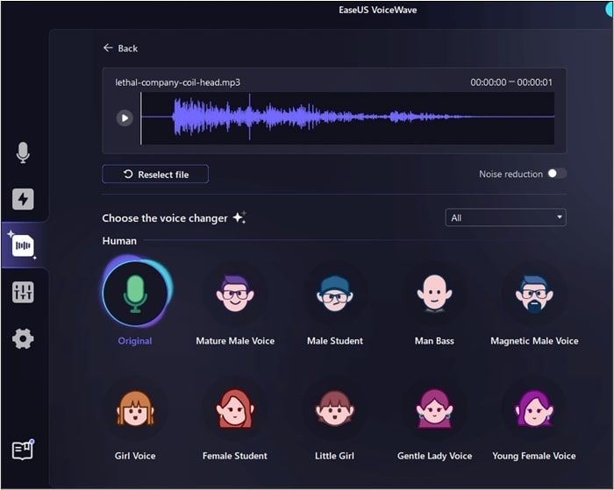Open the settings gear in the sidebar
Image resolution: width=614 pixels, height=490 pixels.
(x=23, y=338)
